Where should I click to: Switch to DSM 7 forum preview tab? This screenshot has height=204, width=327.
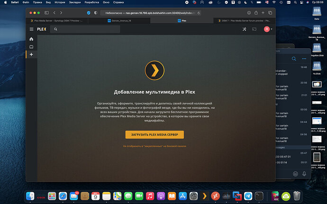pos(244,21)
